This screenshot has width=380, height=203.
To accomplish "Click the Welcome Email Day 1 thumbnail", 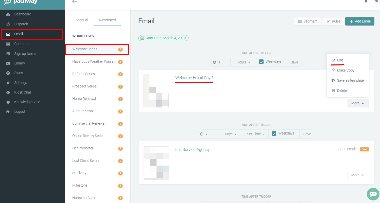I will click(x=156, y=91).
